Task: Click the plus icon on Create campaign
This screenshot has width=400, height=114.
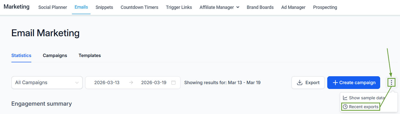Action: (335, 83)
